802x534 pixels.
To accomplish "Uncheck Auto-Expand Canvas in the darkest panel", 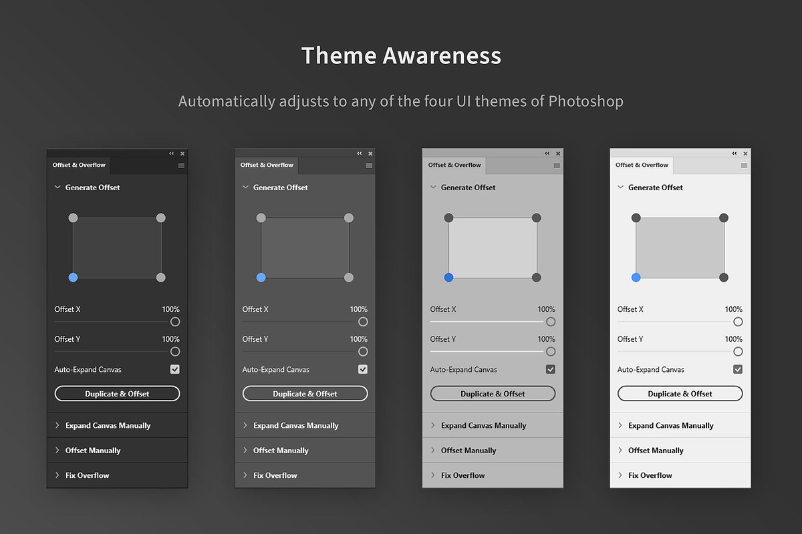I will (174, 369).
